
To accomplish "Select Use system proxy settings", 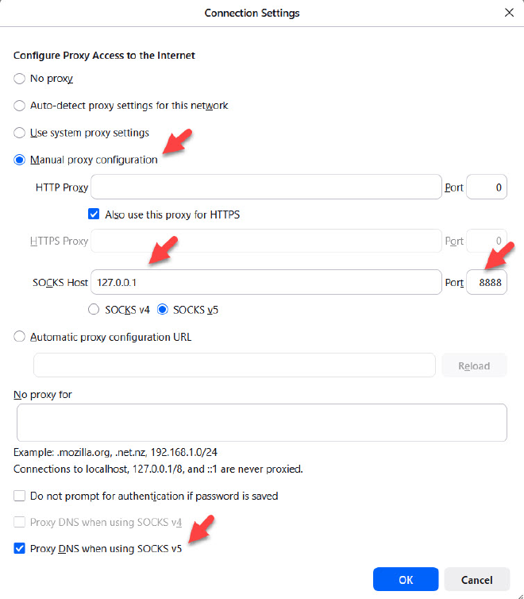I will click(20, 133).
